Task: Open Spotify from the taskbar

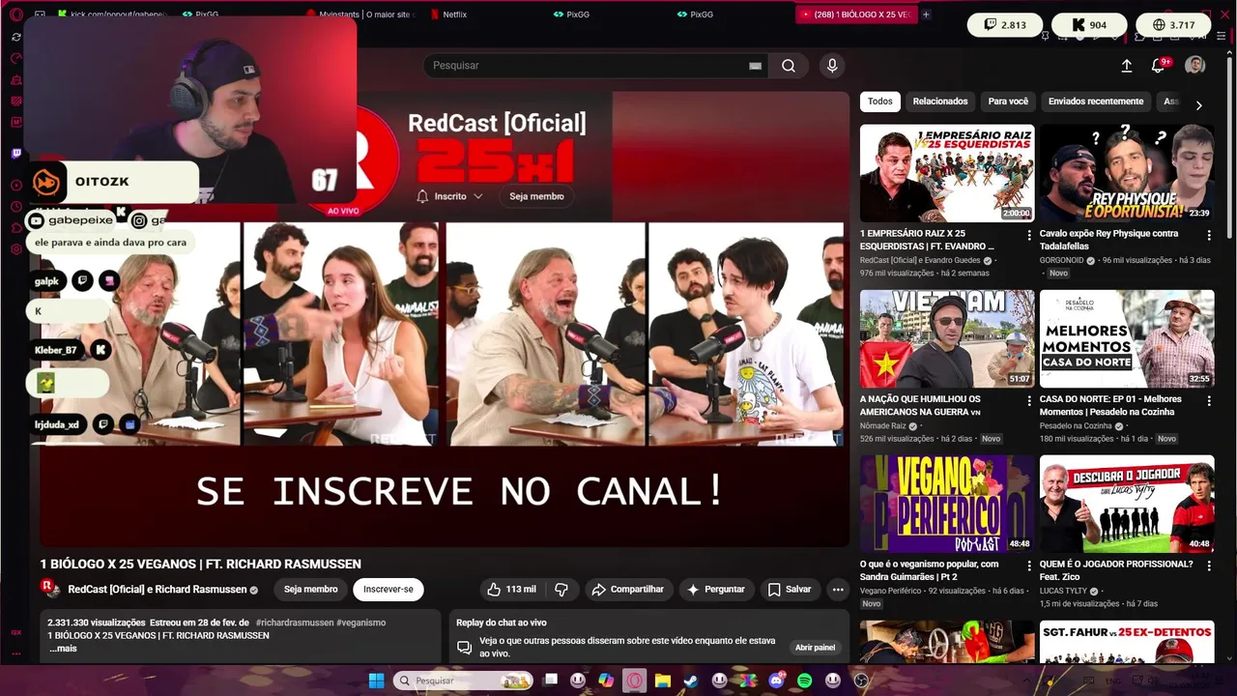Action: (x=805, y=681)
